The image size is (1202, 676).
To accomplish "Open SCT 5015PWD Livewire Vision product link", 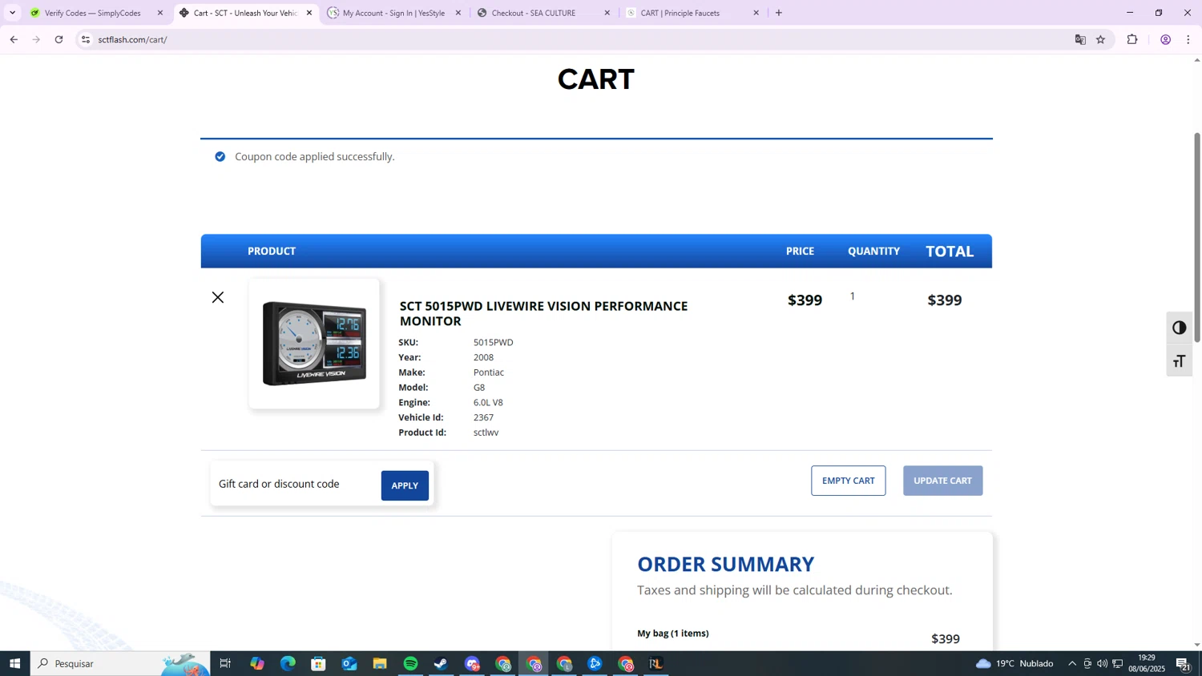I will click(x=543, y=313).
